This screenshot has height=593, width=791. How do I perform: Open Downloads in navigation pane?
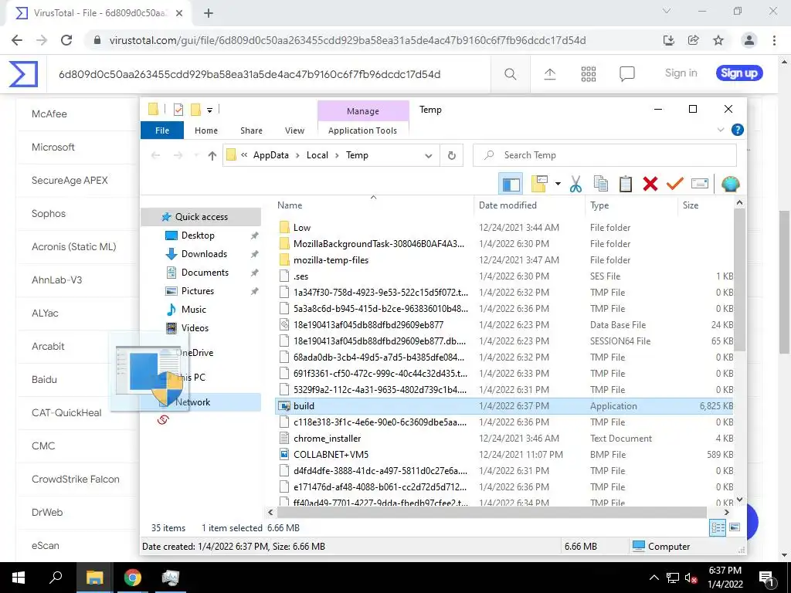[x=204, y=254]
